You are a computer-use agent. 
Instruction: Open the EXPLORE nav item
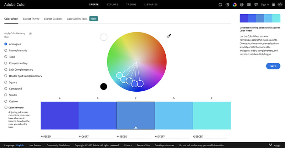click(x=112, y=5)
